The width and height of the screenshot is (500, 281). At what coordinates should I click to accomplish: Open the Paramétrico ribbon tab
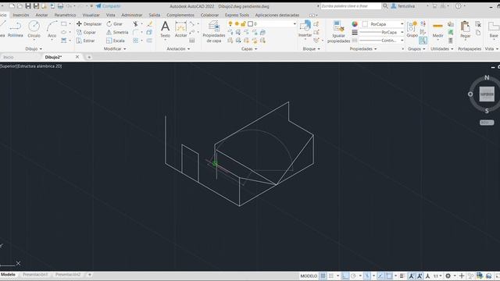pos(65,15)
